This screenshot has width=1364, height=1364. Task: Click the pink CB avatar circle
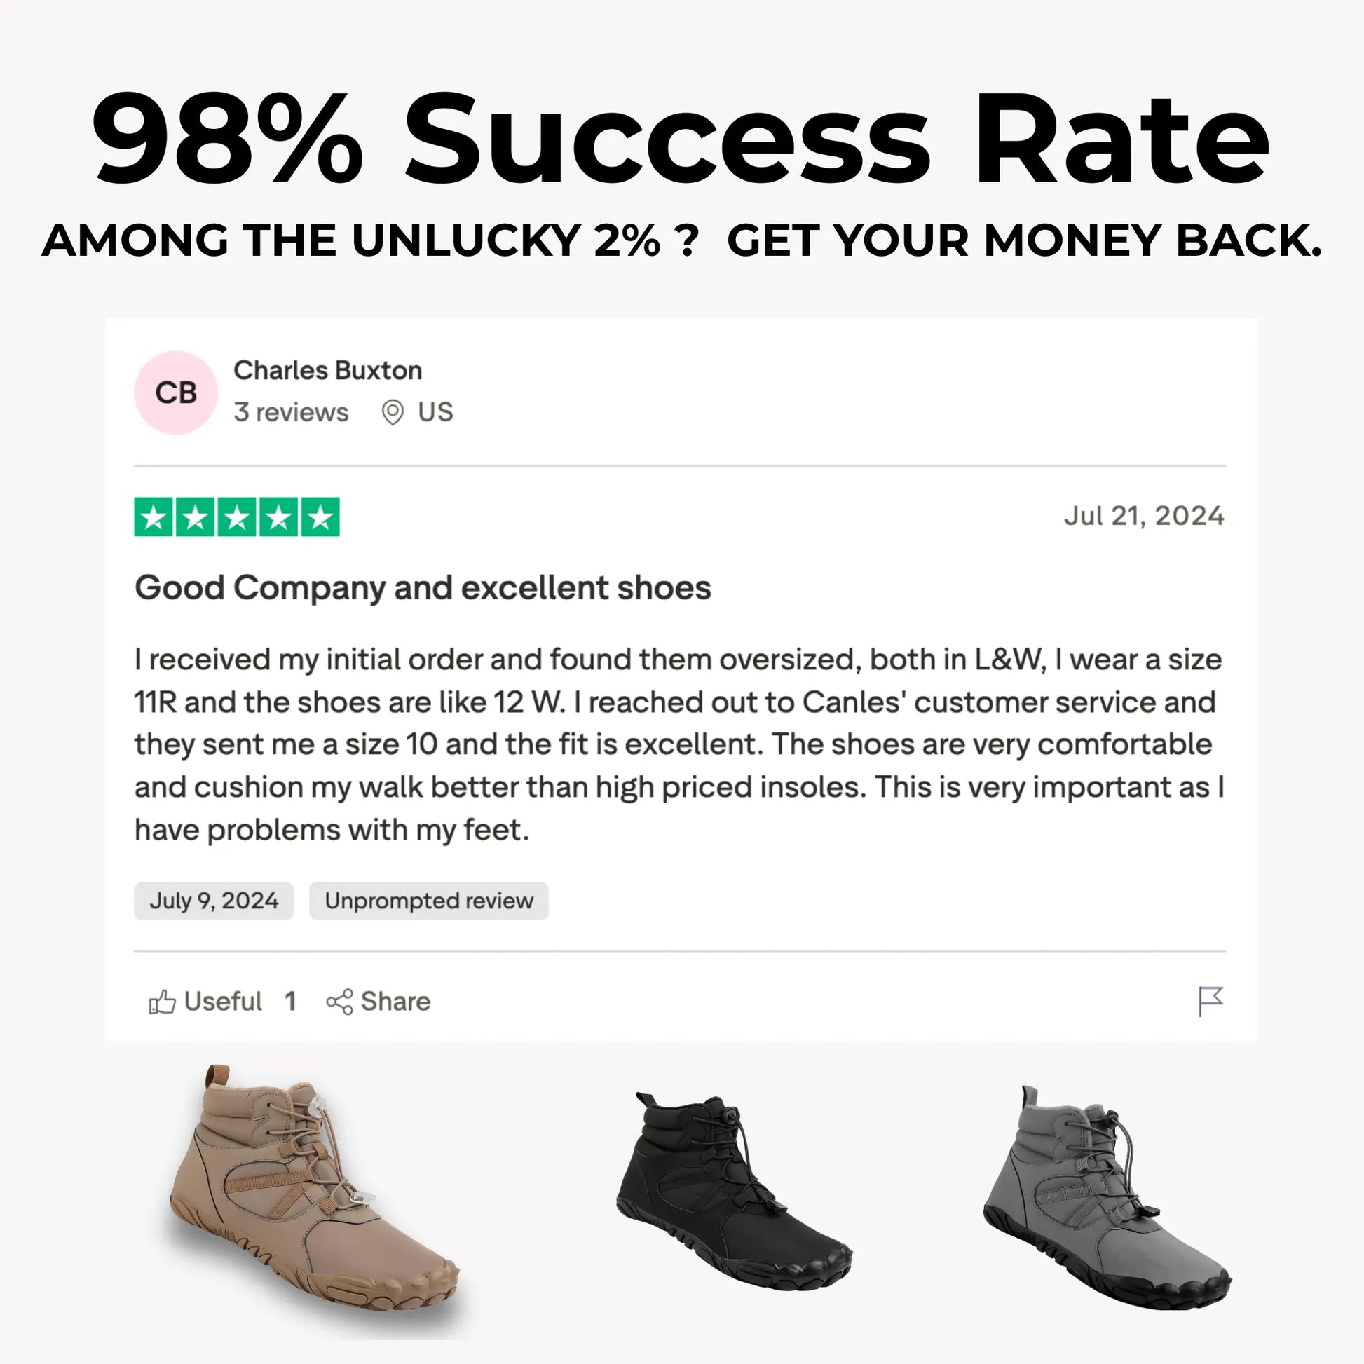tap(176, 393)
